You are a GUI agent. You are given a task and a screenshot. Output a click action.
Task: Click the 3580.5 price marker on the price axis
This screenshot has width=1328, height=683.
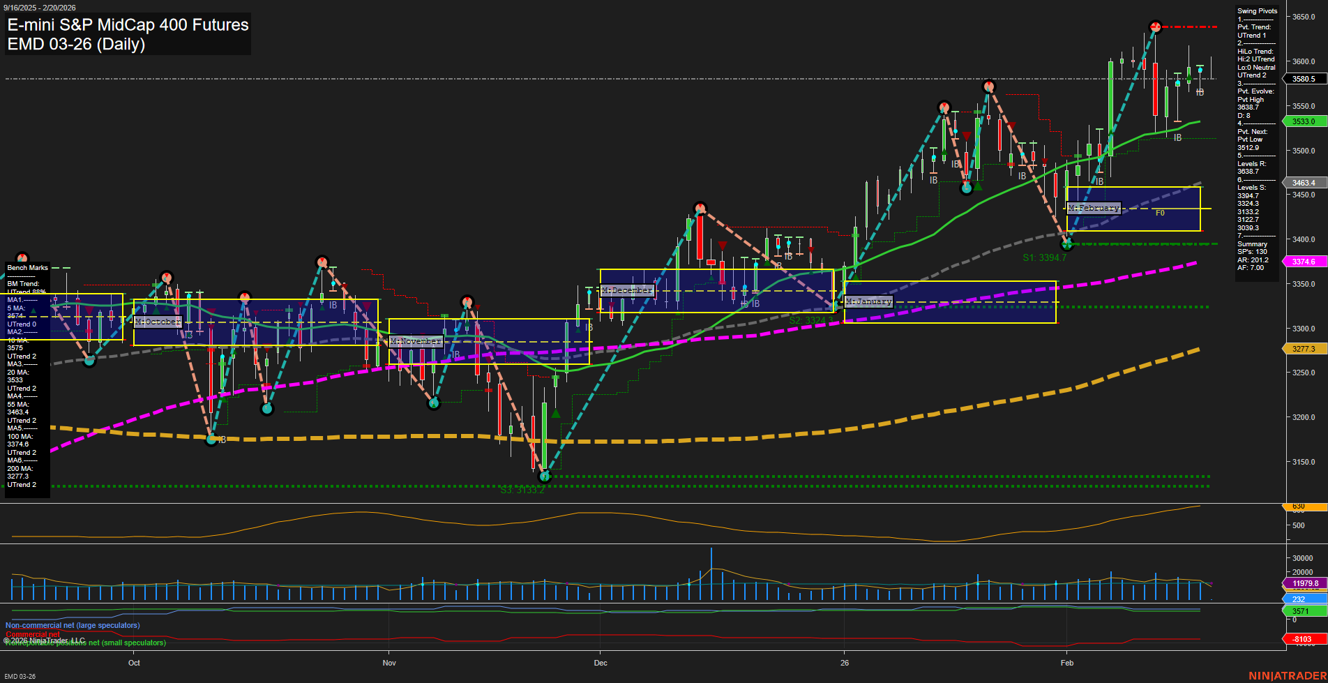pos(1303,79)
